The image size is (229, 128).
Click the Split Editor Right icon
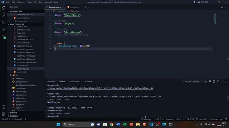coord(222,7)
